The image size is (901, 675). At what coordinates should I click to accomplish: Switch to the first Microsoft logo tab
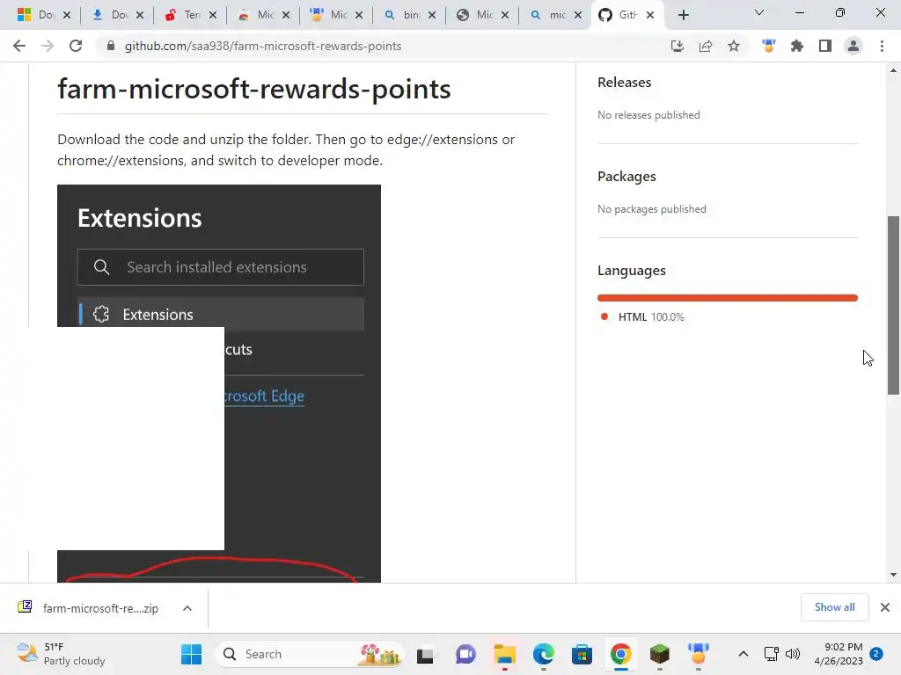(x=44, y=15)
